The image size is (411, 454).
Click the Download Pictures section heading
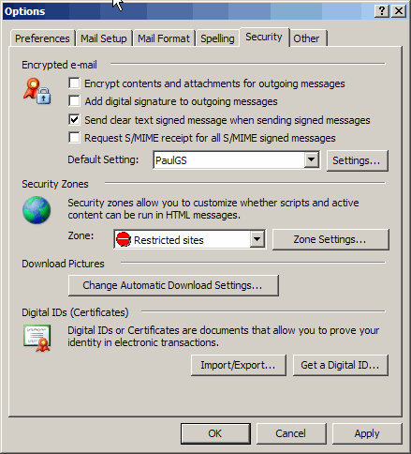point(63,264)
